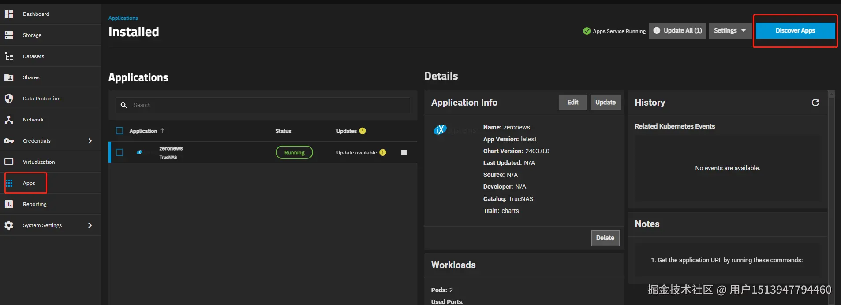Stop zeronews app with square icon
Viewport: 841px width, 305px height.
[x=404, y=152]
